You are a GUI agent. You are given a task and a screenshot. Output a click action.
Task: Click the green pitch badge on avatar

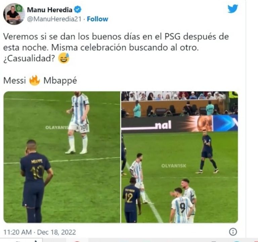coord(19,8)
